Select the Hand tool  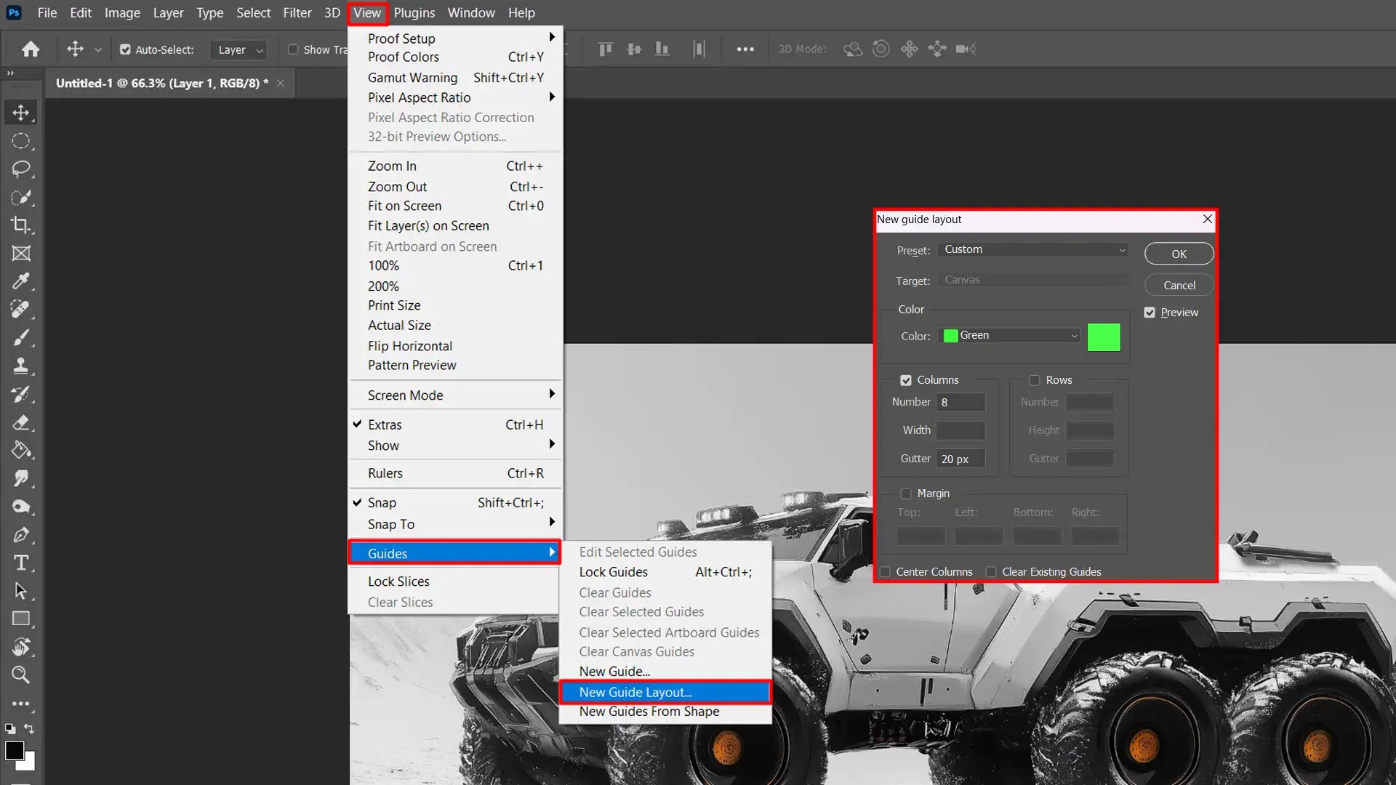tap(20, 647)
